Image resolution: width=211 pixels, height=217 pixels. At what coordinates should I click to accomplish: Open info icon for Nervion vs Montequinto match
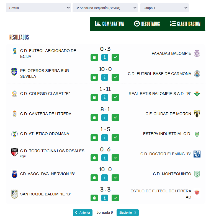click(105, 178)
